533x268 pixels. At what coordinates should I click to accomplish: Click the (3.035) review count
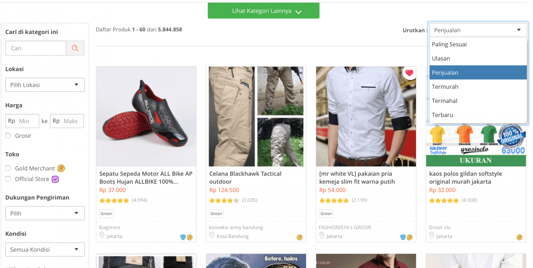coord(250,200)
